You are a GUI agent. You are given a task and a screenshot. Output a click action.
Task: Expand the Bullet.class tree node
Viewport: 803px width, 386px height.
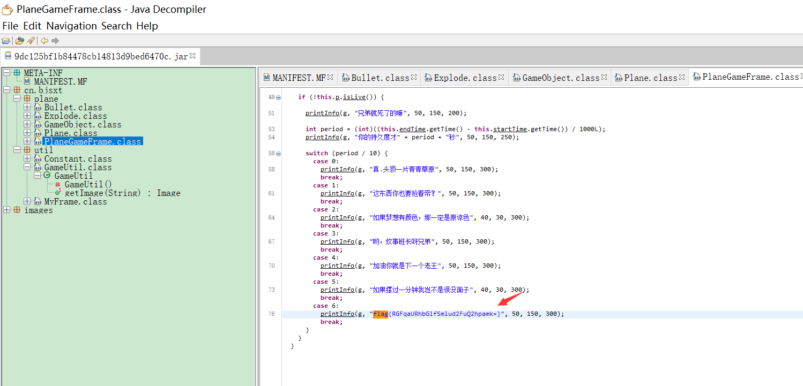click(27, 107)
